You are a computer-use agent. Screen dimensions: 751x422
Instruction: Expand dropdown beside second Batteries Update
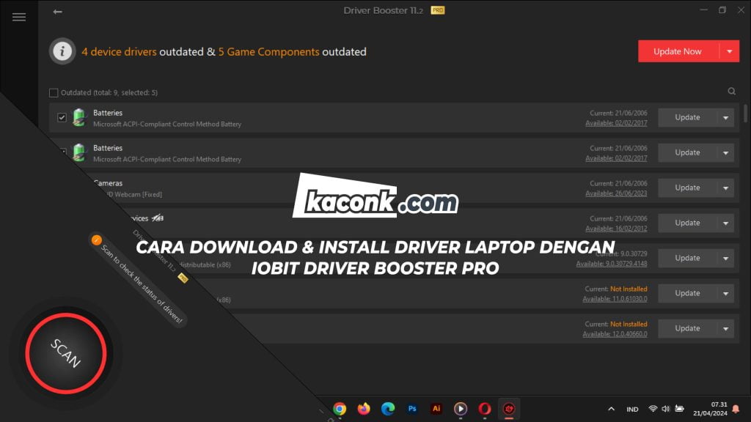(x=725, y=152)
